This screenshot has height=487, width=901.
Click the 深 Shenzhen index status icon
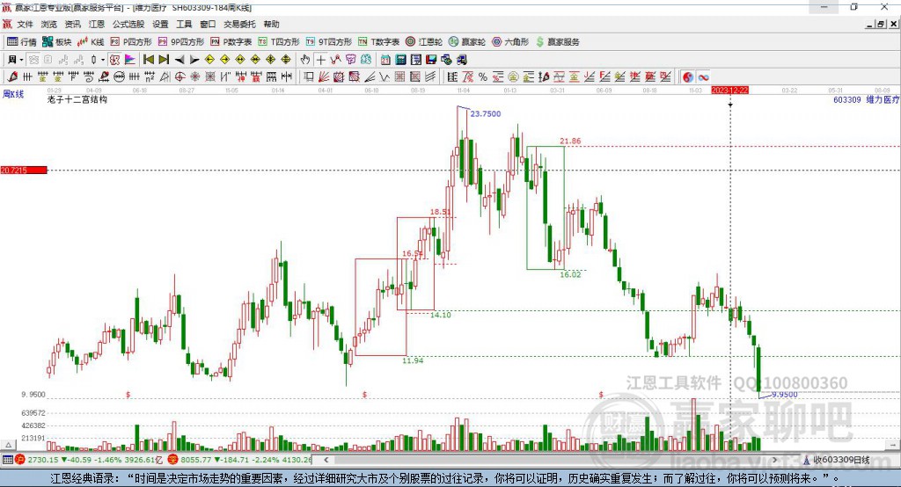pyautogui.click(x=173, y=460)
